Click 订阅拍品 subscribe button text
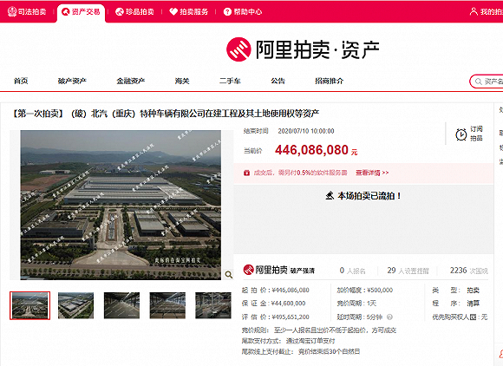 (476, 134)
